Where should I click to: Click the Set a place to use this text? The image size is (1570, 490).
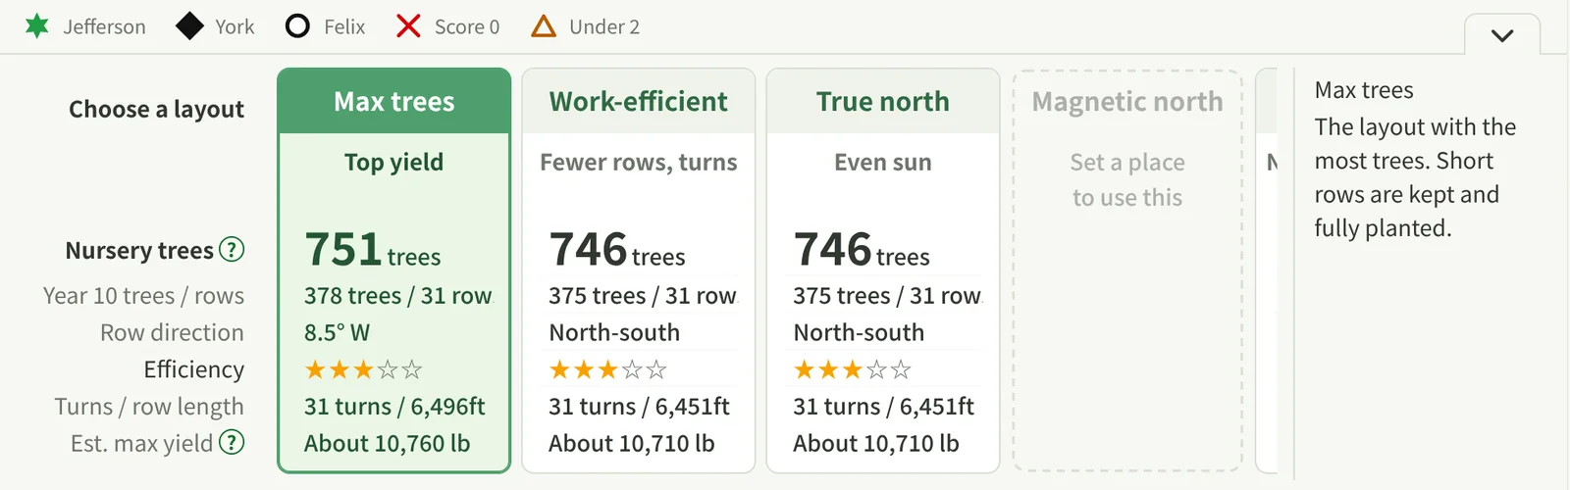pyautogui.click(x=1127, y=180)
